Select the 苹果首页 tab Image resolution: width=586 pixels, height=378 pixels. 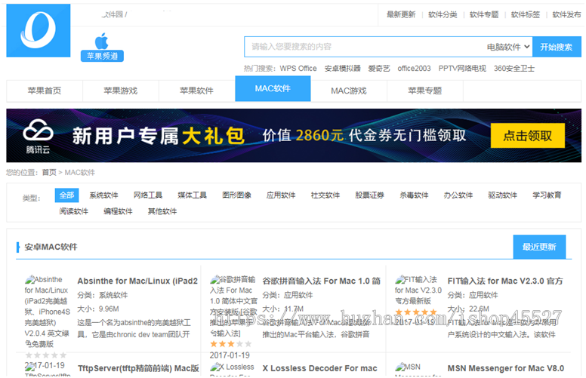coord(45,91)
